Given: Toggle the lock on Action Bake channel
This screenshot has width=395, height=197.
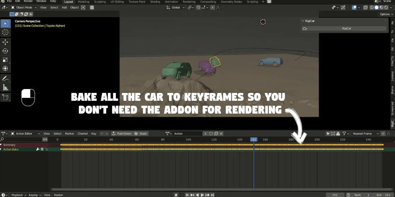Looking at the screenshot, I should (x=46, y=149).
